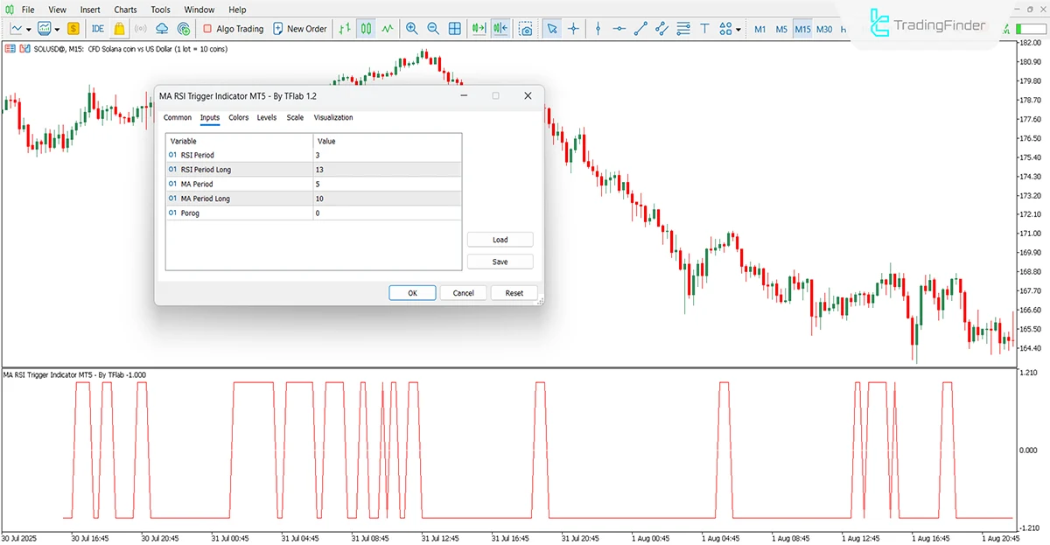Image resolution: width=1050 pixels, height=545 pixels.
Task: Expand the indicators dropdown
Action: click(57, 28)
